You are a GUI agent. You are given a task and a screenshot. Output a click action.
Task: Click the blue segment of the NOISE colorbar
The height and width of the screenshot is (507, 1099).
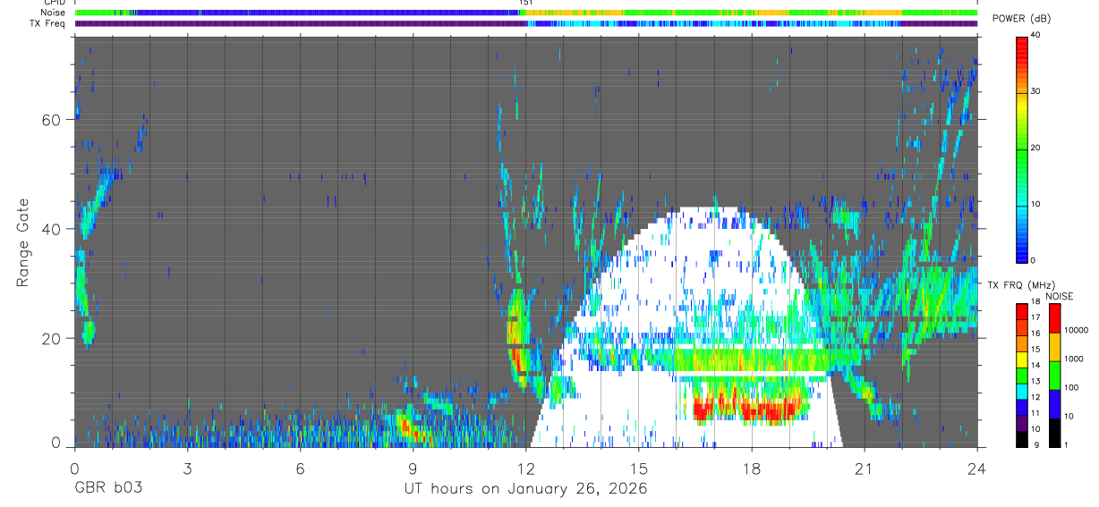point(1054,404)
